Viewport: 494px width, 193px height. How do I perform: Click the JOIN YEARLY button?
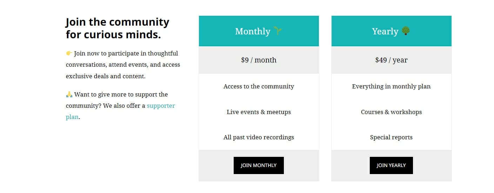point(391,165)
